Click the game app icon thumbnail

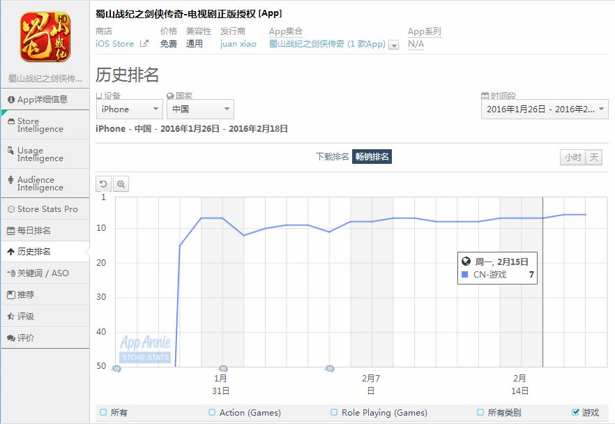[x=45, y=37]
